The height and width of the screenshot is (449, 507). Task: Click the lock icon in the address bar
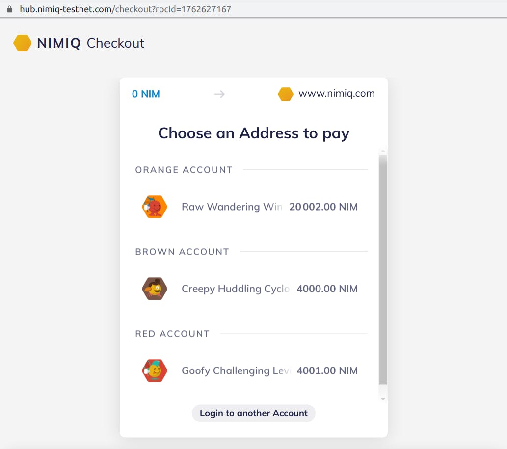click(x=9, y=9)
